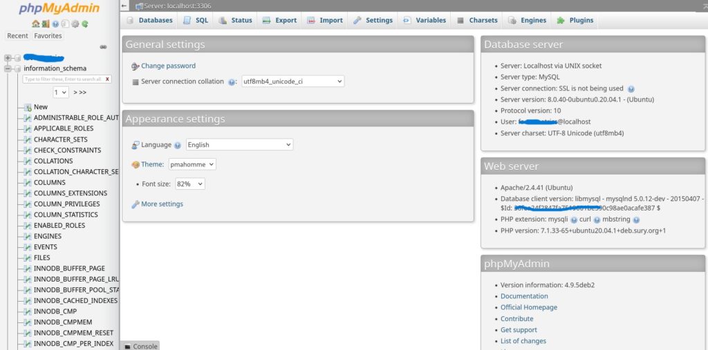Open the Engines tab
Image resolution: width=708 pixels, height=350 pixels.
pyautogui.click(x=528, y=20)
